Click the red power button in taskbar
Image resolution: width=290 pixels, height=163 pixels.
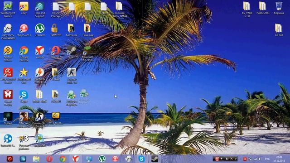click(10, 159)
